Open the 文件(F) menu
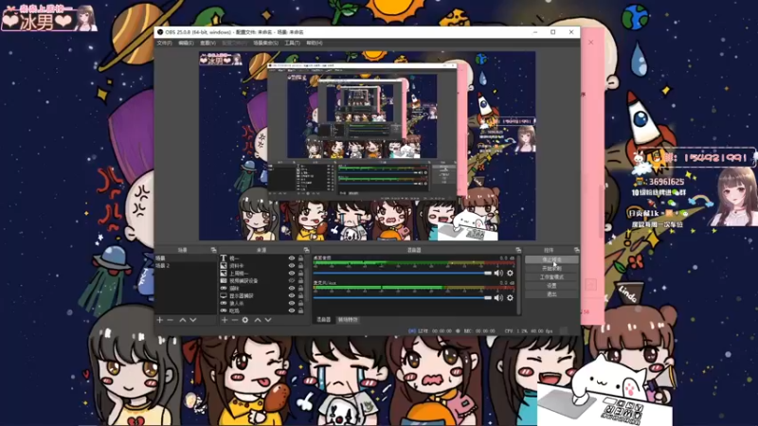This screenshot has width=758, height=426. coord(164,43)
